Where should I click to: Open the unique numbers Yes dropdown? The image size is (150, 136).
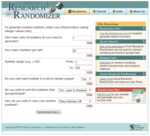(86, 79)
